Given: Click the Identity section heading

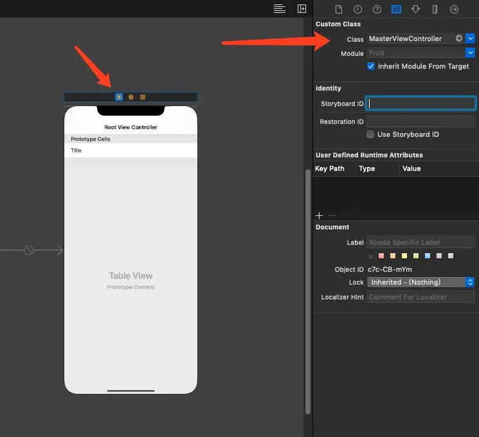Looking at the screenshot, I should [x=329, y=88].
